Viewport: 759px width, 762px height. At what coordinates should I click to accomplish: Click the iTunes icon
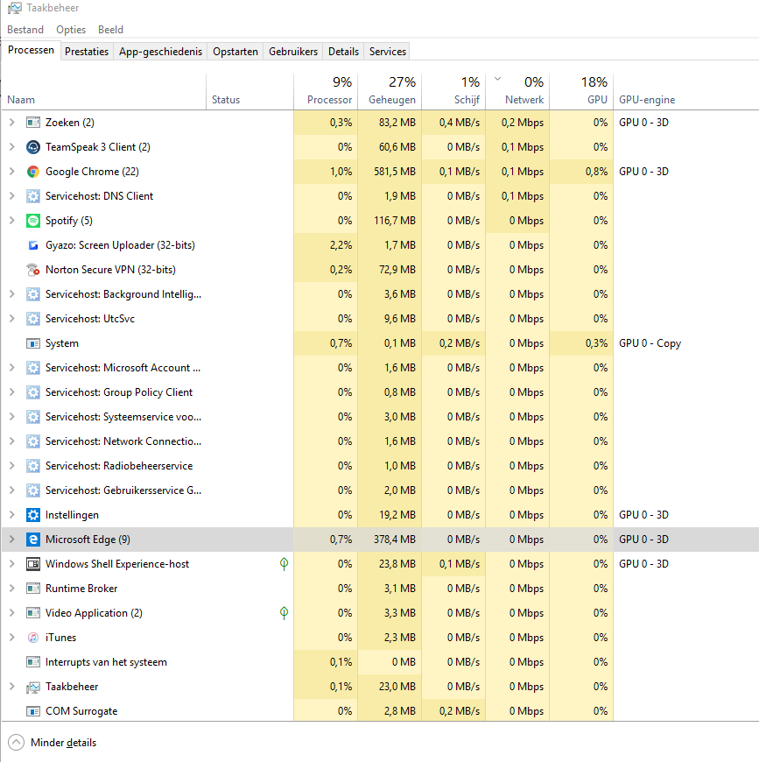33,638
